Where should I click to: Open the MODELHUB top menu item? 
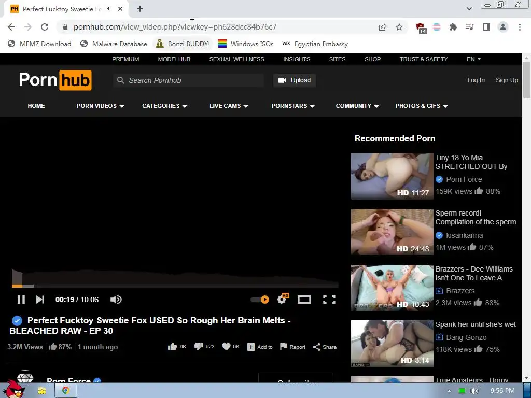[174, 59]
